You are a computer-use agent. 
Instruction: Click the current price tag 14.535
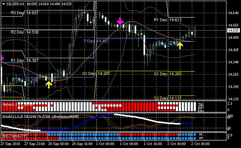(x=233, y=31)
